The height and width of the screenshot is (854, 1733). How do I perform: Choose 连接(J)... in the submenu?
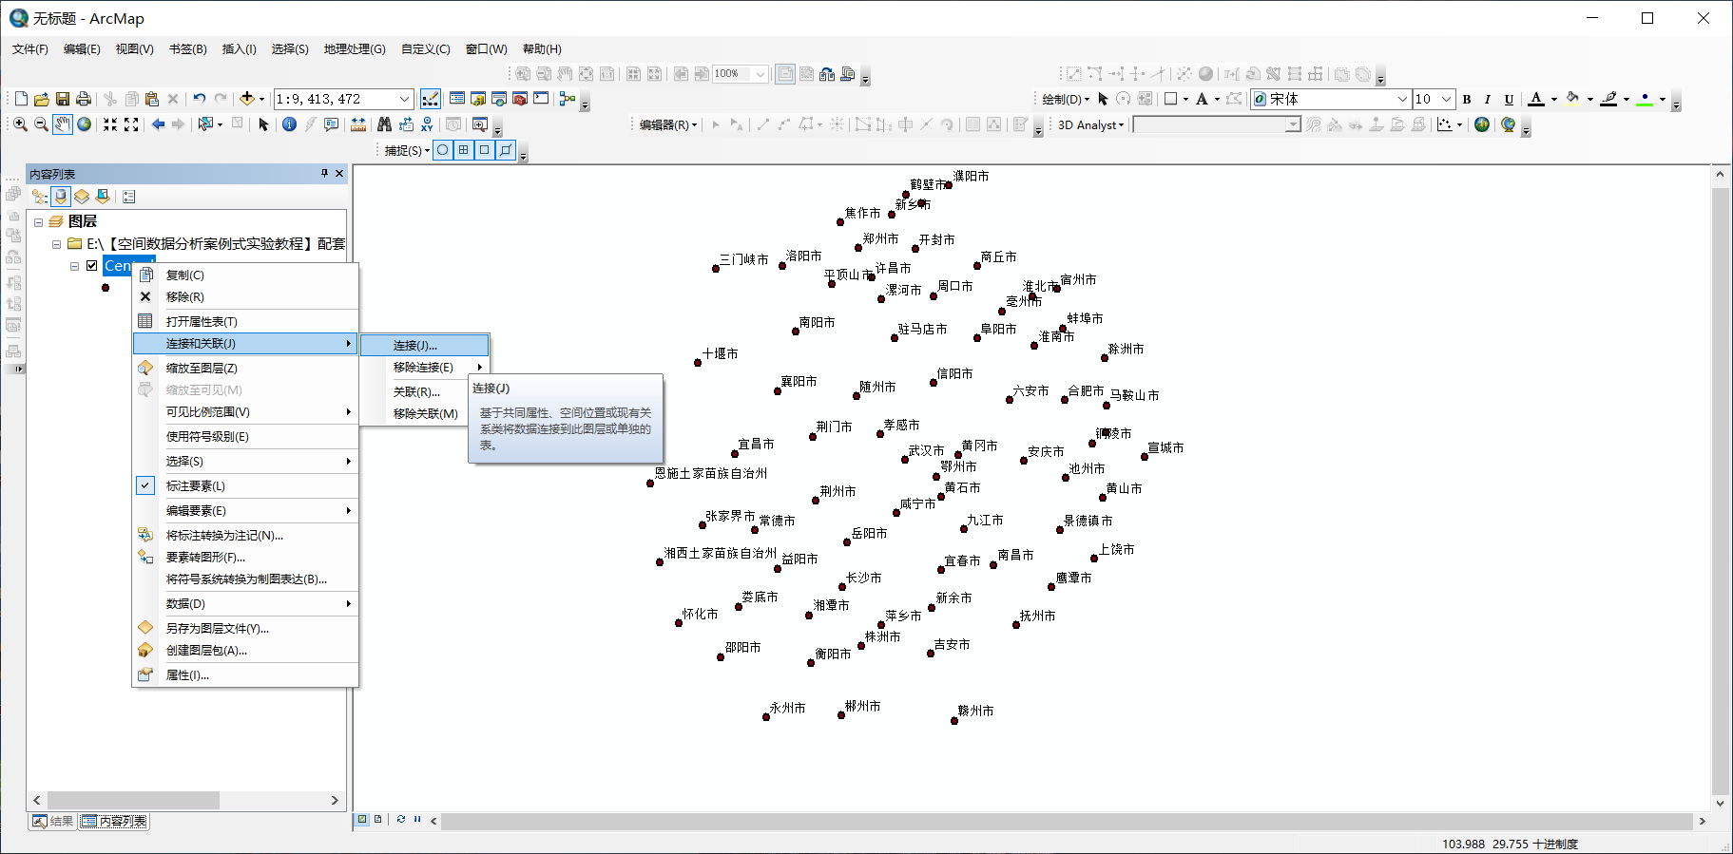pos(424,345)
